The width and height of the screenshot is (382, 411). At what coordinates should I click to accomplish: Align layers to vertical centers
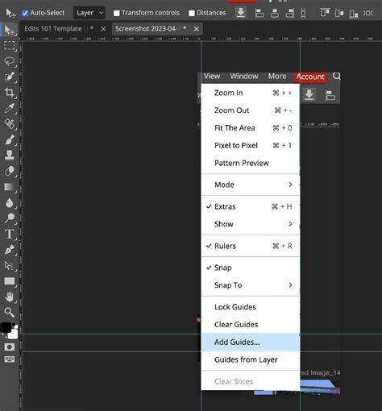pos(339,13)
